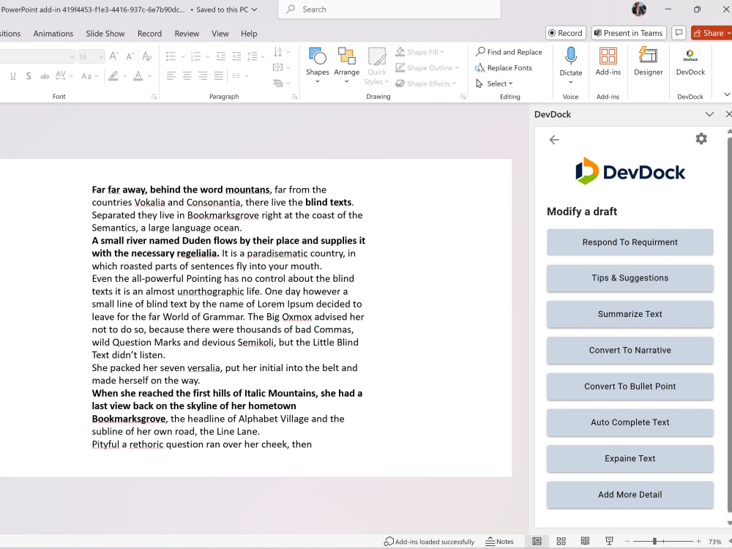This screenshot has width=732, height=549.
Task: Click Add More Detail button
Action: pyautogui.click(x=630, y=494)
